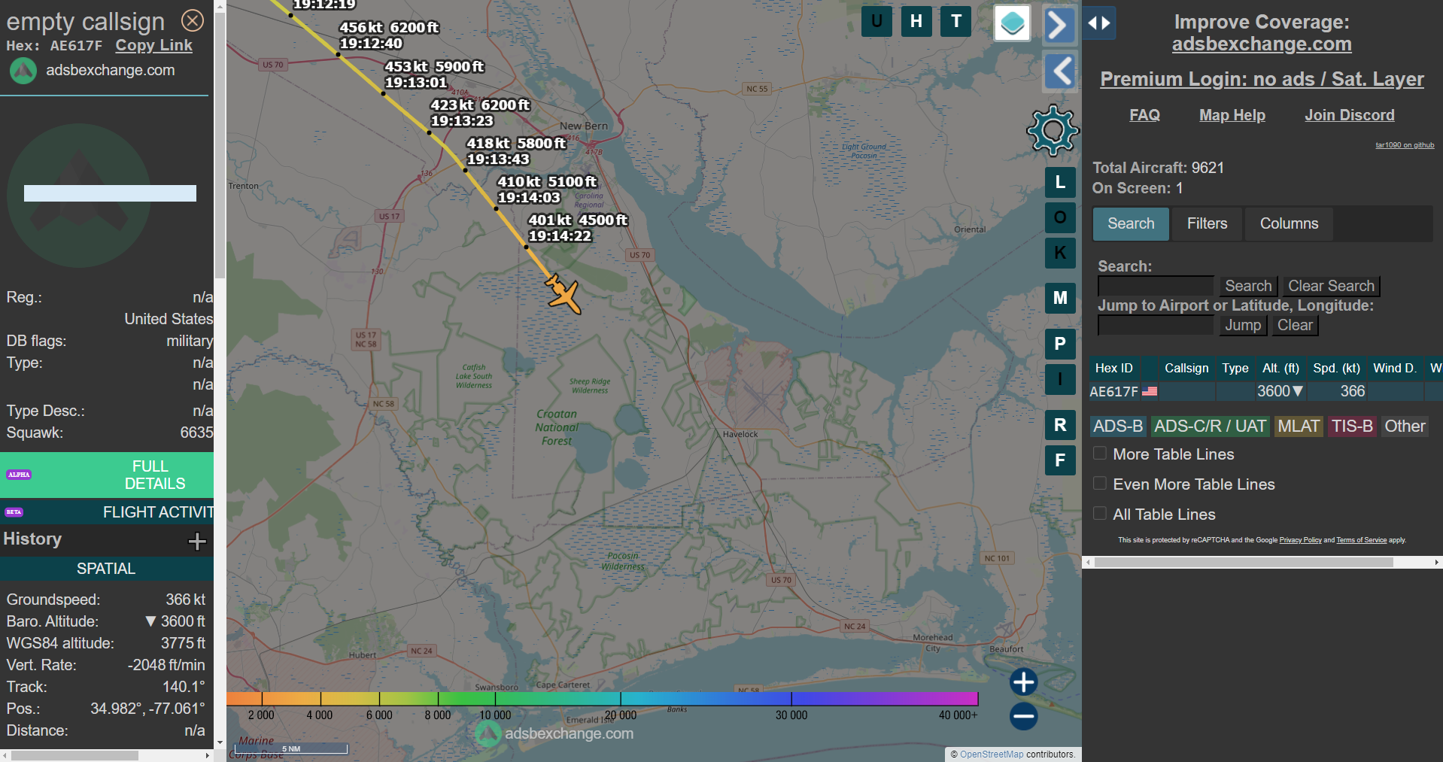Open FULL DETAILS for the aircraft
This screenshot has width=1443, height=762.
pos(107,475)
